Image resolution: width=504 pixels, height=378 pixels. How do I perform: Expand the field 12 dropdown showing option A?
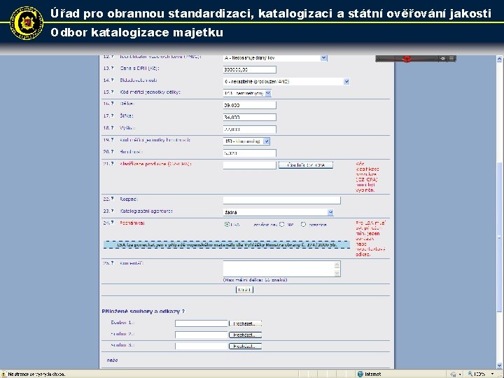pyautogui.click(x=324, y=58)
